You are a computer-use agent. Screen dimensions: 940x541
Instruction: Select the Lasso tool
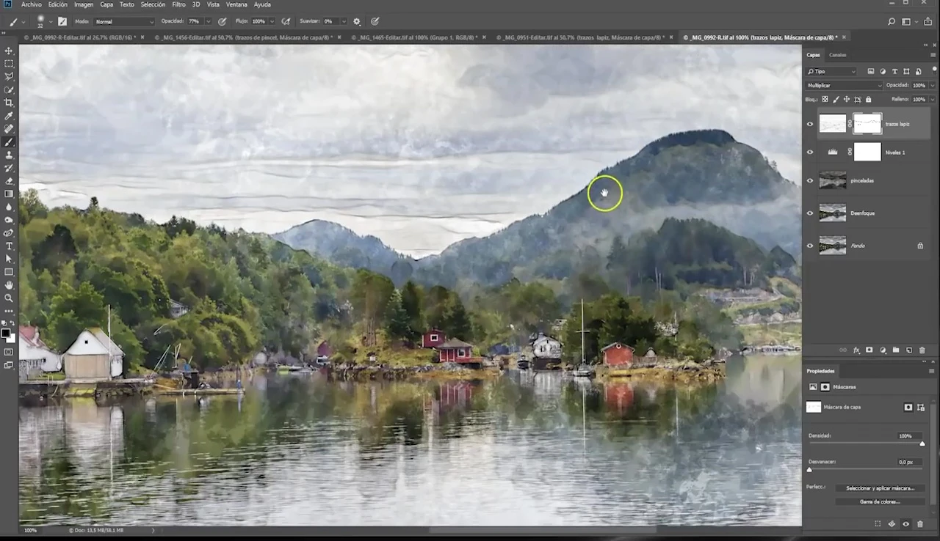tap(9, 76)
